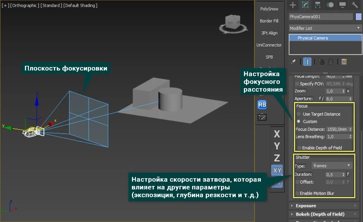Expand Bokeh (Depth of Field) rollout

coord(324,214)
